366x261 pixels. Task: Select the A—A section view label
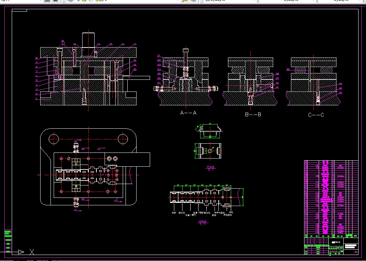189,113
